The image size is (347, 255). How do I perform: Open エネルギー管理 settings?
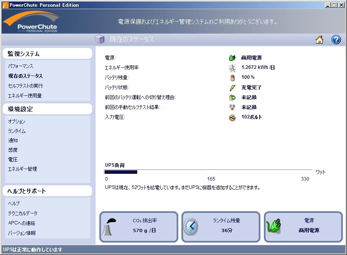22,169
